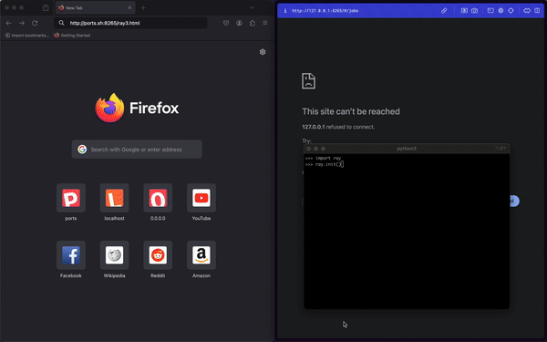Image resolution: width=547 pixels, height=342 pixels.
Task: Click the devtools panel icon in blue bar
Action: (490, 11)
